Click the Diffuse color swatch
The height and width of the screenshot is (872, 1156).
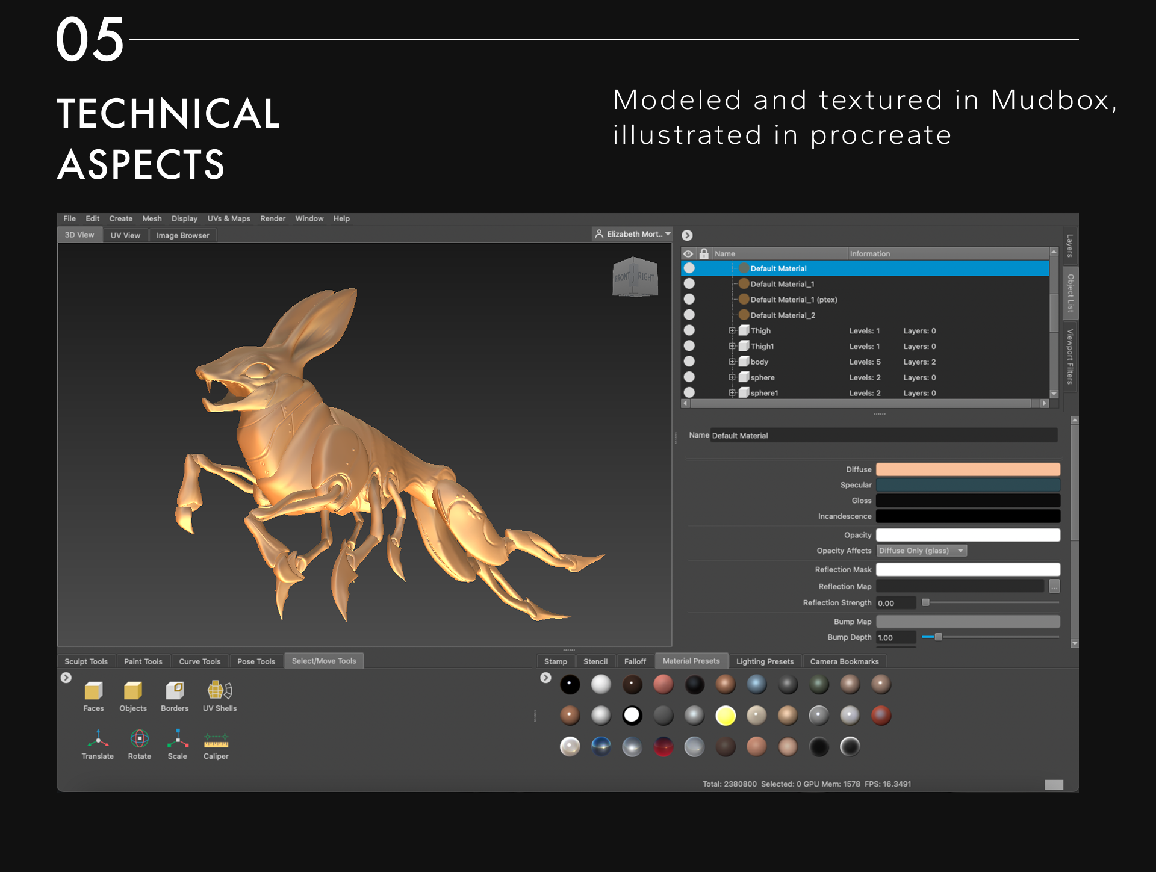(x=968, y=469)
